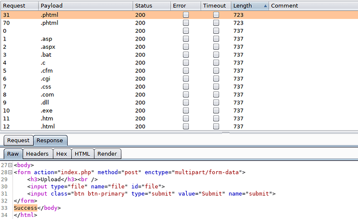Switch to the HTML view tab

point(82,154)
